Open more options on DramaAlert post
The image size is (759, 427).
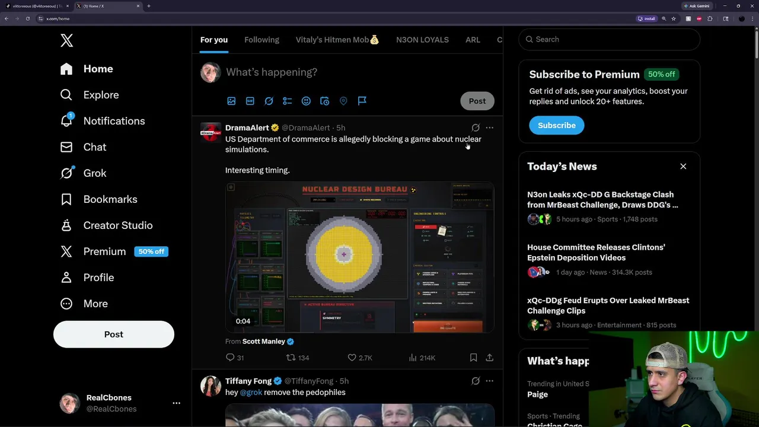click(x=489, y=128)
